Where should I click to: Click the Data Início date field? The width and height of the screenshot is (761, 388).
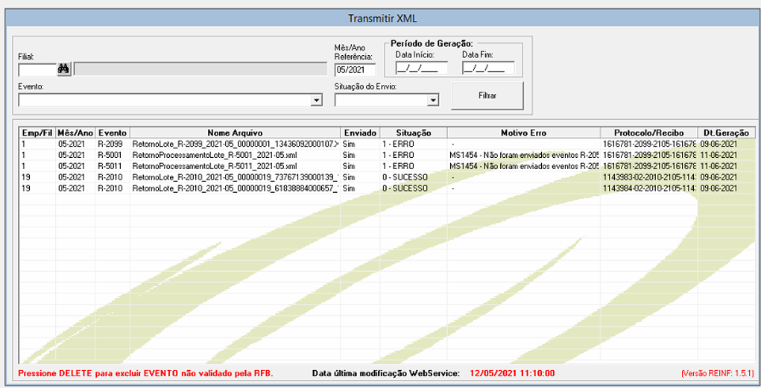pos(421,69)
